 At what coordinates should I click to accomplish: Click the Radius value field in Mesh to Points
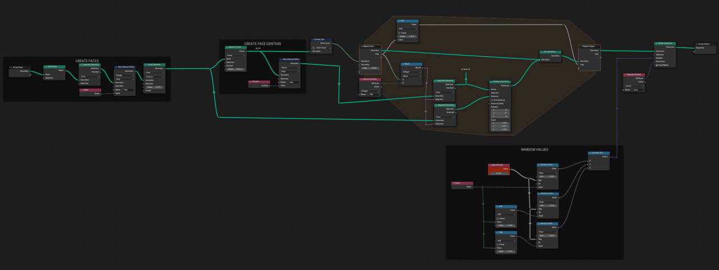tap(236, 69)
